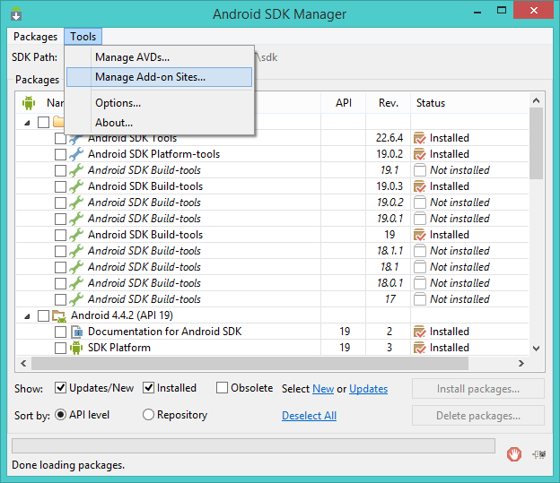Collapse the top Tools folder group
Viewport: 560px width, 483px height.
pos(27,123)
